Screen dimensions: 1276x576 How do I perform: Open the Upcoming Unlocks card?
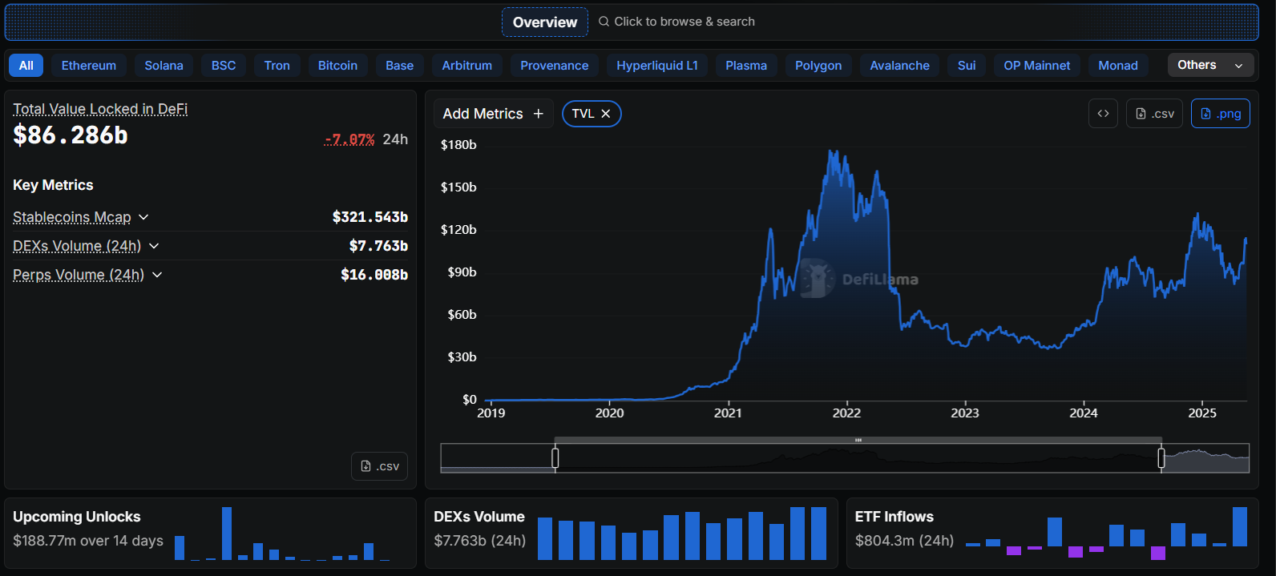pos(210,534)
